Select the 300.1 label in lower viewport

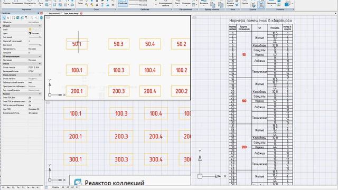75,159
